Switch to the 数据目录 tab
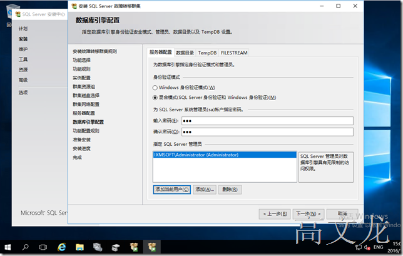Screen dimensions: 403x256 (185, 53)
